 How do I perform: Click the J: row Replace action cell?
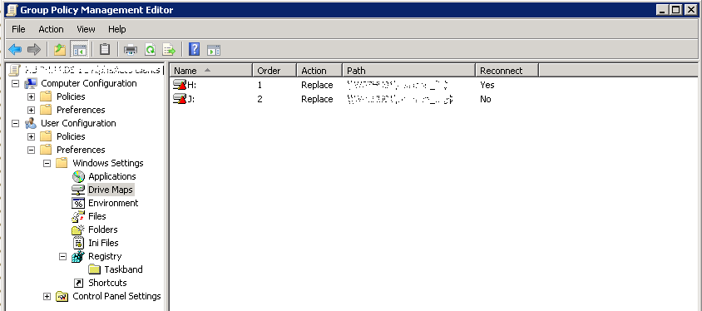tap(317, 99)
